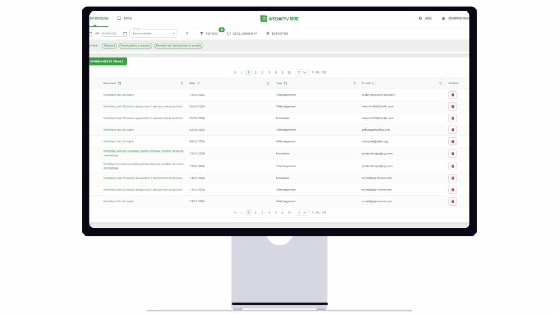Click the Formulaires et emails green button
The height and width of the screenshot is (314, 559).
[108, 61]
